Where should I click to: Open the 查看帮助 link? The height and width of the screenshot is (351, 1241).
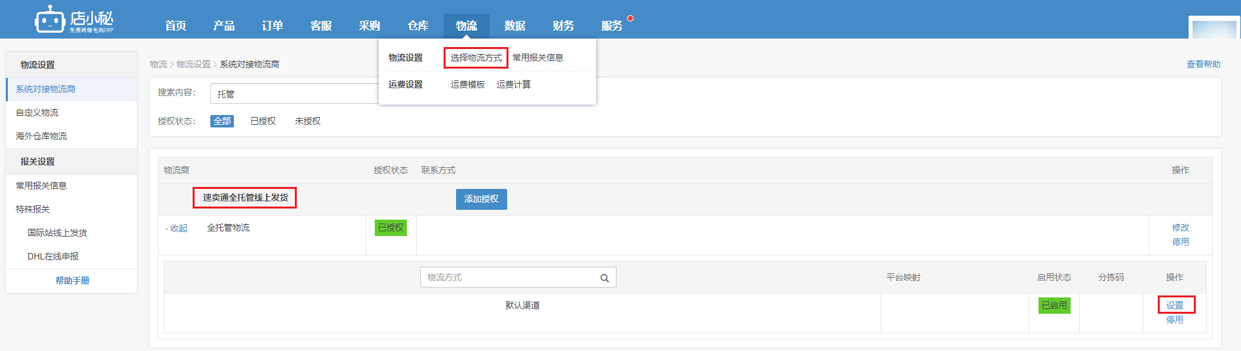(1204, 64)
